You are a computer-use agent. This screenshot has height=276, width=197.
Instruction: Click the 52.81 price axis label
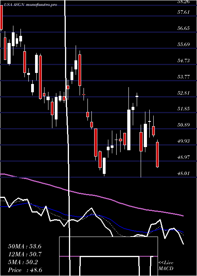183,93
